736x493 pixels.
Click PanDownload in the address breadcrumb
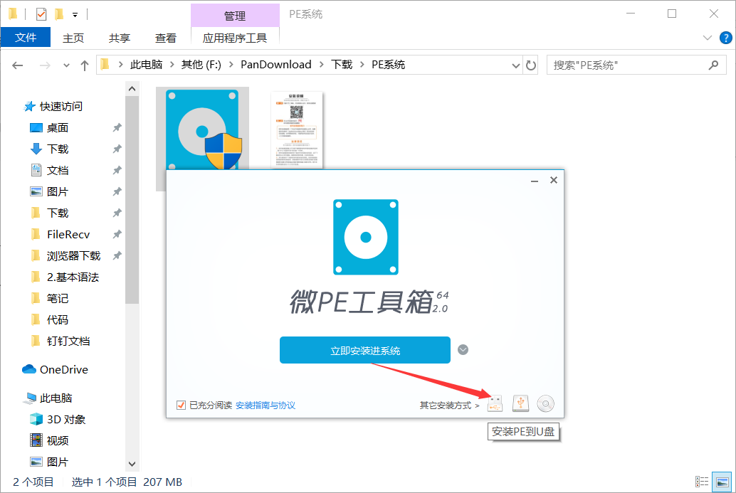click(x=276, y=64)
